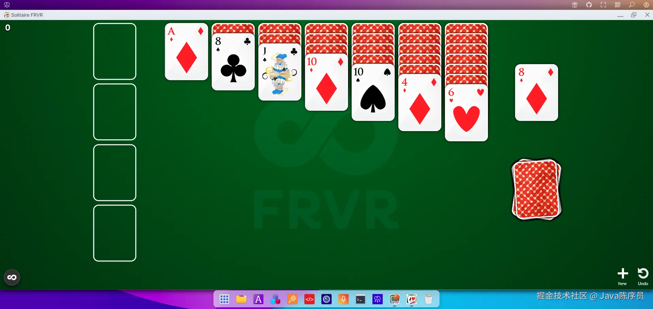Viewport: 653px width, 309px height.
Task: Toggle fullscreen via the top bar icon
Action: click(x=603, y=5)
